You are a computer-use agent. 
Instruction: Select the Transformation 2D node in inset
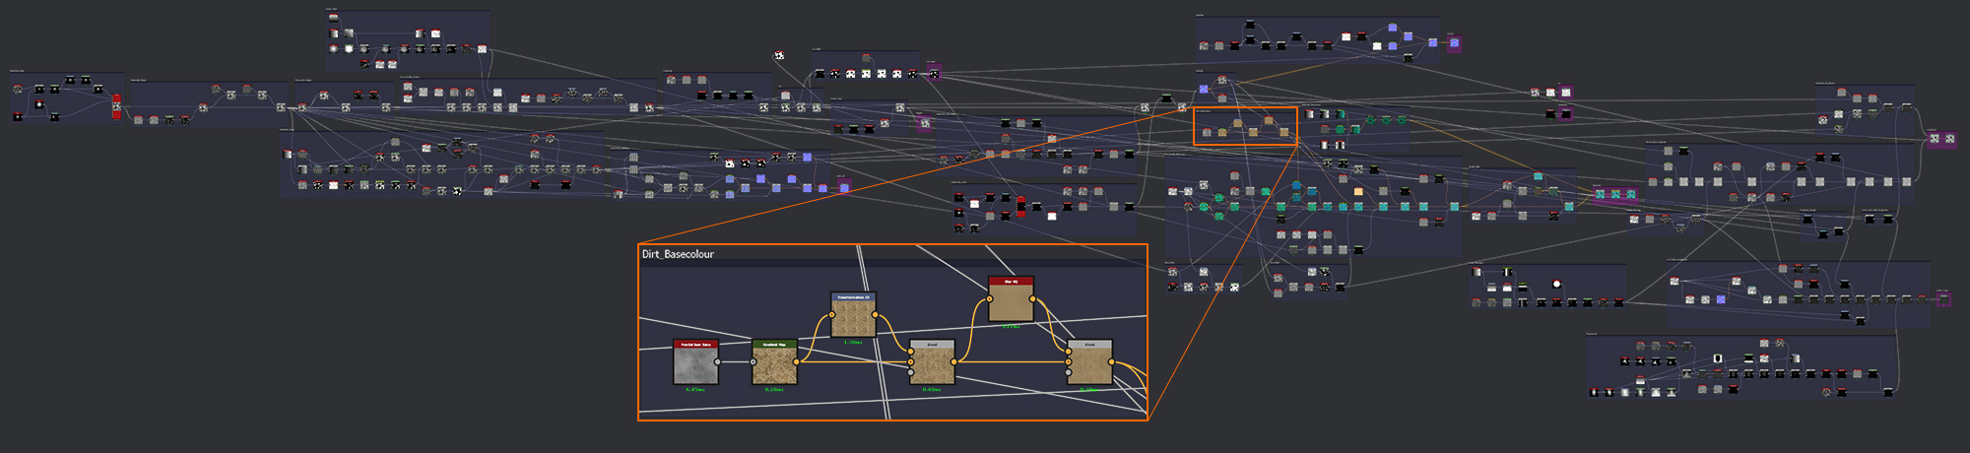click(x=853, y=315)
